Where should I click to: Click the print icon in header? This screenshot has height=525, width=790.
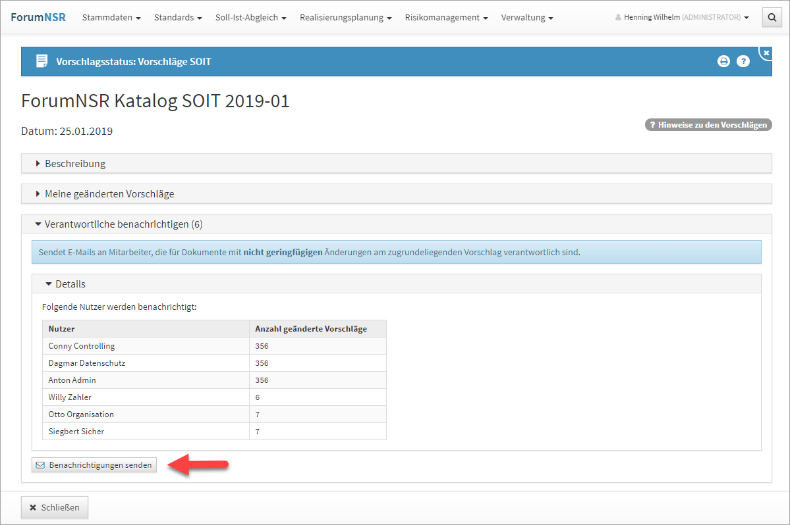point(723,61)
